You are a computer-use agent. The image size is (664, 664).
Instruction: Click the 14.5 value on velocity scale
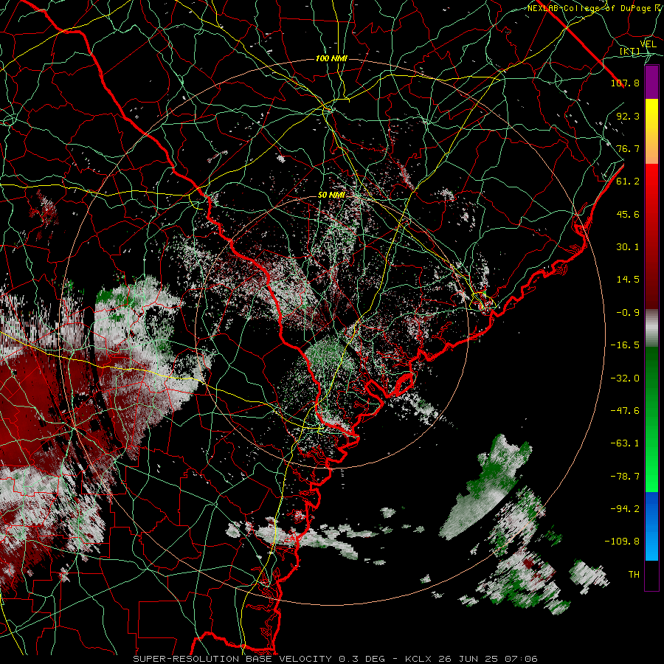point(628,280)
